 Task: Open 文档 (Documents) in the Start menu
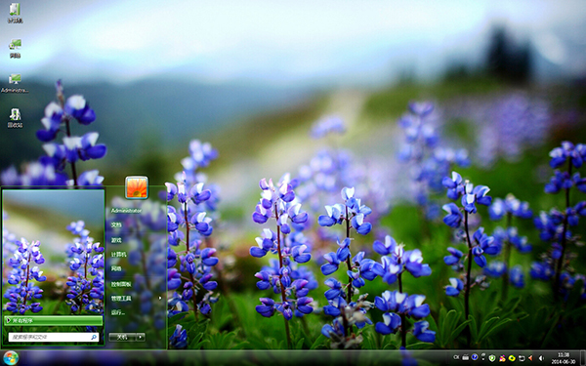(116, 224)
